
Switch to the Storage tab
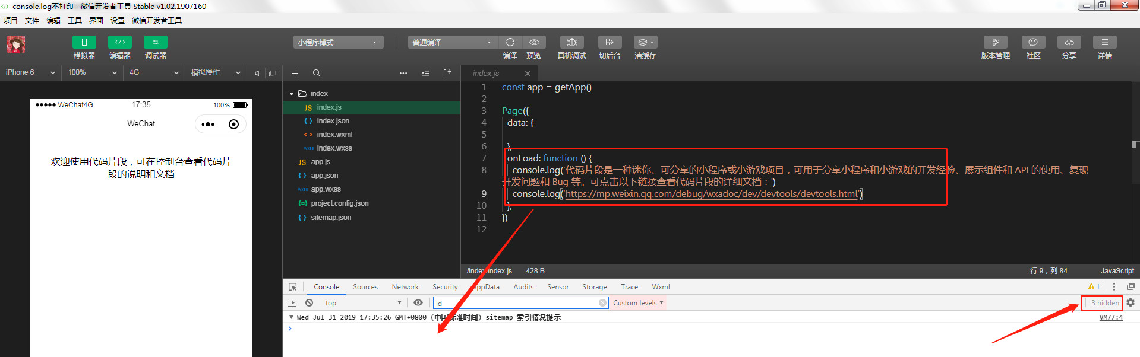[x=595, y=287]
